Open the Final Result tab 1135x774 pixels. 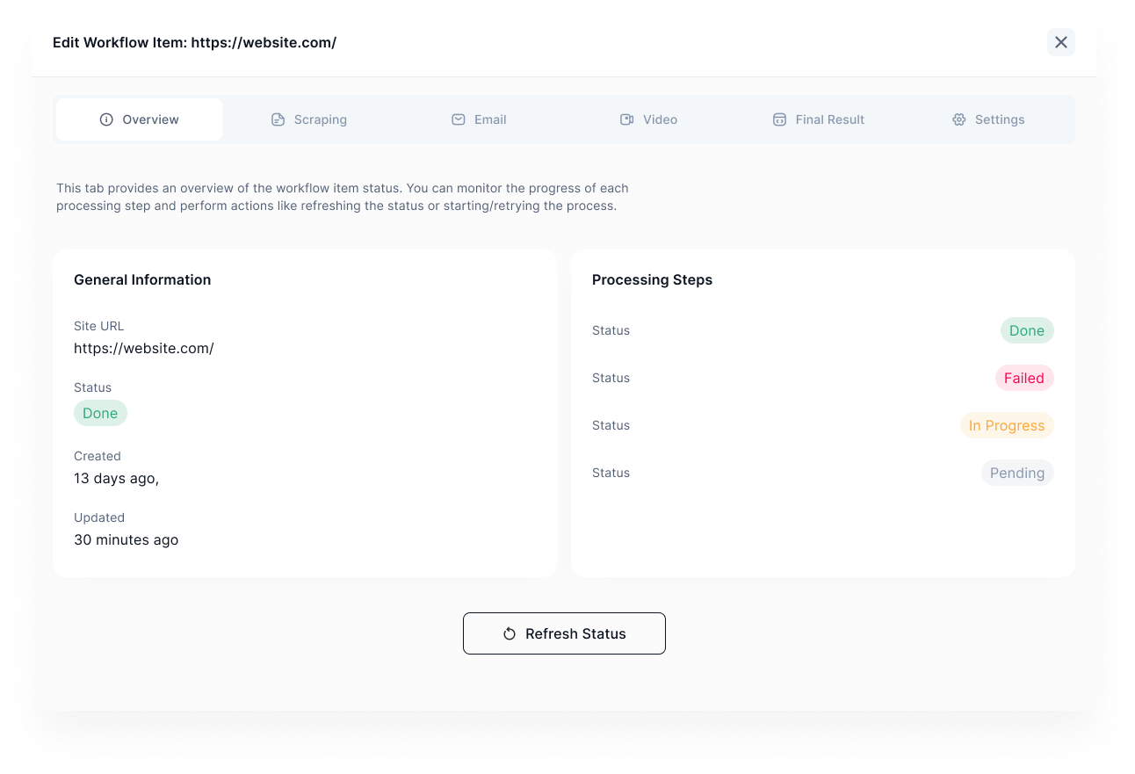[x=818, y=119]
